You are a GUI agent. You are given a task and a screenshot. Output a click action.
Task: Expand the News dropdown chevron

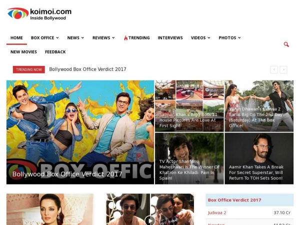pyautogui.click(x=82, y=38)
